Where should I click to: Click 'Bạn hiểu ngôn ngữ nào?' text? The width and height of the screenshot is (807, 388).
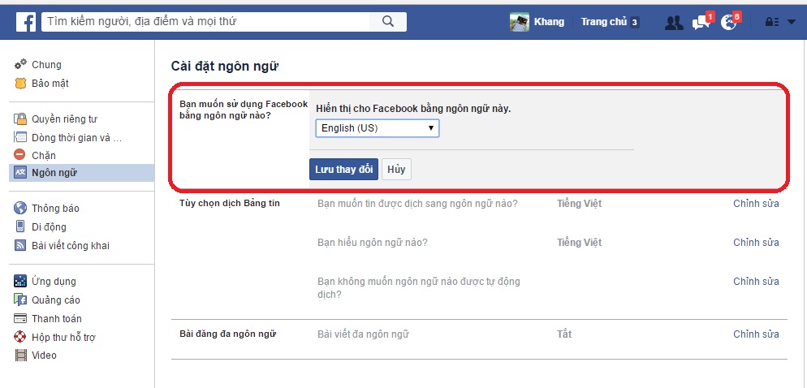(x=373, y=243)
